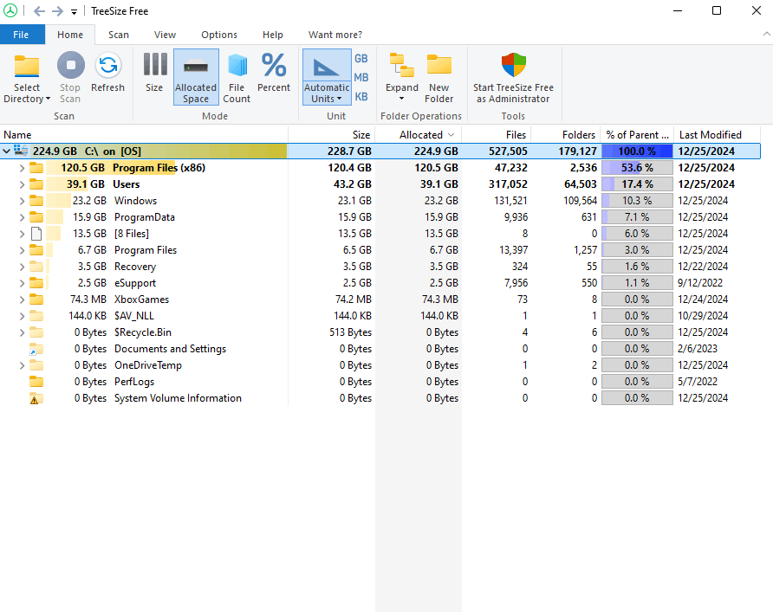Stop the current scan
The image size is (773, 612).
(x=70, y=78)
